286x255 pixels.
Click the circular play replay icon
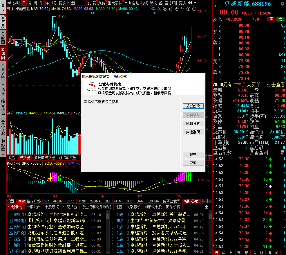tap(165, 9)
